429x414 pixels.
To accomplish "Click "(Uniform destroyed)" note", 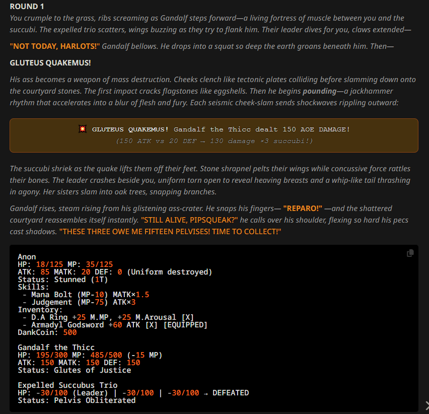I will coord(169,271).
